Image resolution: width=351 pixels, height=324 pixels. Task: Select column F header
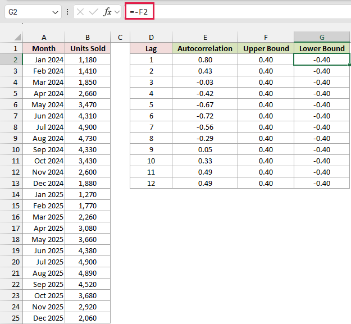point(266,37)
